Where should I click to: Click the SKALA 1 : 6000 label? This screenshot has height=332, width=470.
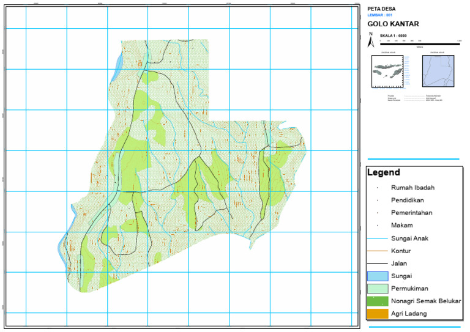pos(394,36)
